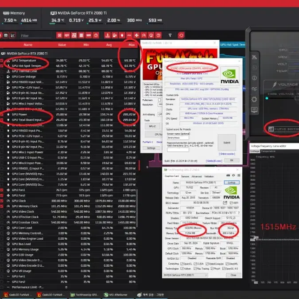Open Compare your score link

(x=192, y=74)
